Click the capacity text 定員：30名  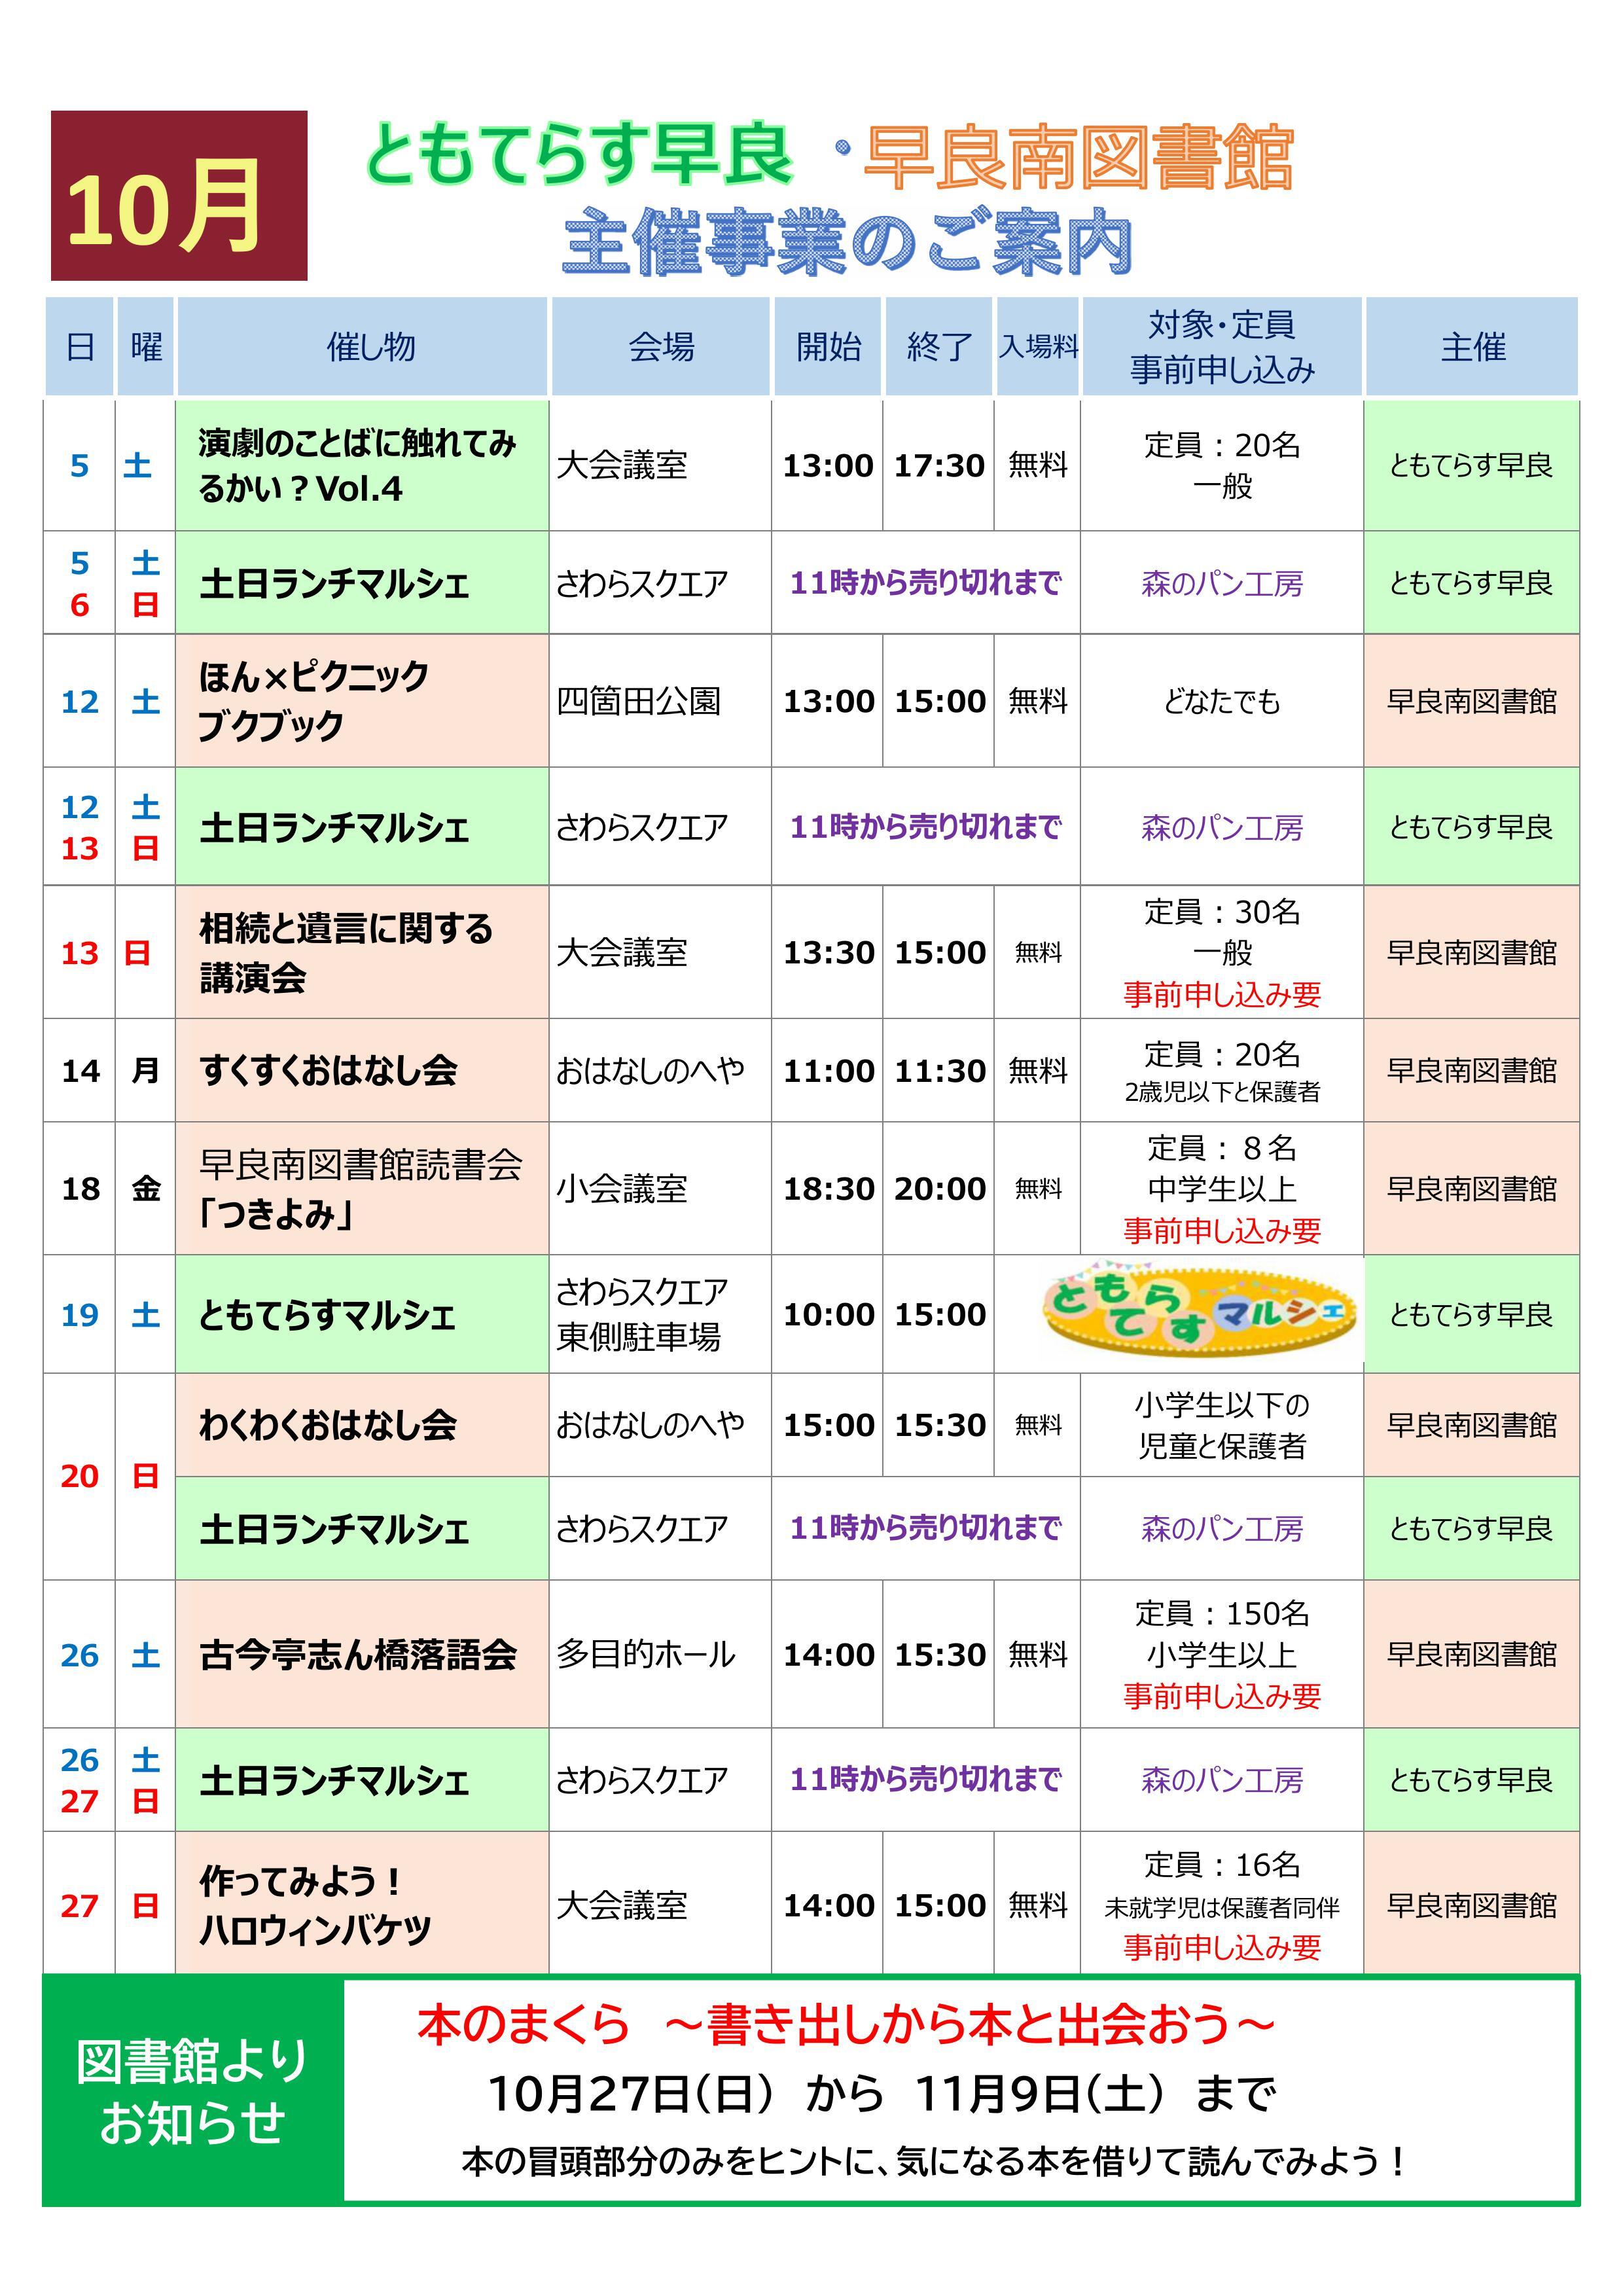[x=1222, y=911]
